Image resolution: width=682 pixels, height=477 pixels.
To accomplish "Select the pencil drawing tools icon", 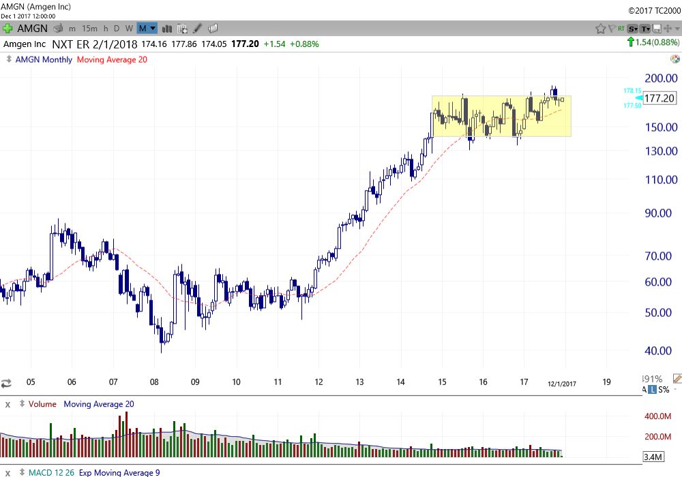I will [198, 28].
